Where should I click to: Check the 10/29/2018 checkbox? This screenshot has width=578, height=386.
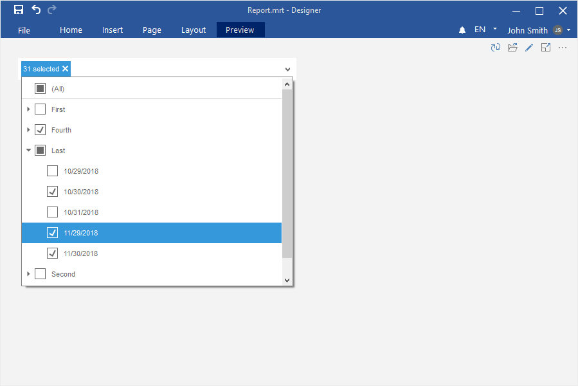point(53,171)
